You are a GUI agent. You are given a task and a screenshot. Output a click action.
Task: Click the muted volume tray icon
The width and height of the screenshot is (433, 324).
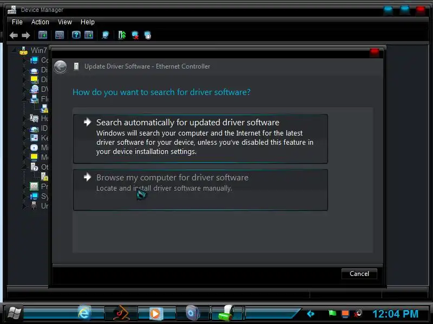[x=358, y=314]
